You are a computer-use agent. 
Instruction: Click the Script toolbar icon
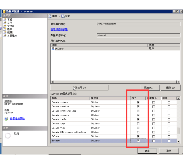click(x=50, y=16)
